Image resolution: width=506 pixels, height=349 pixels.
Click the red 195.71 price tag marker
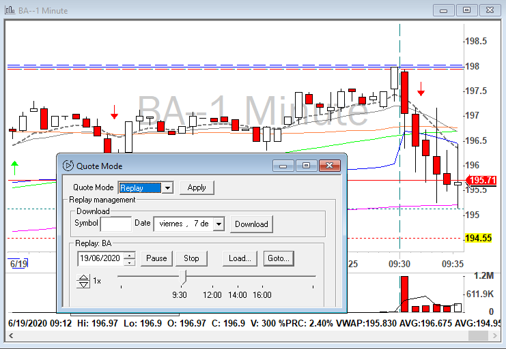click(x=482, y=181)
